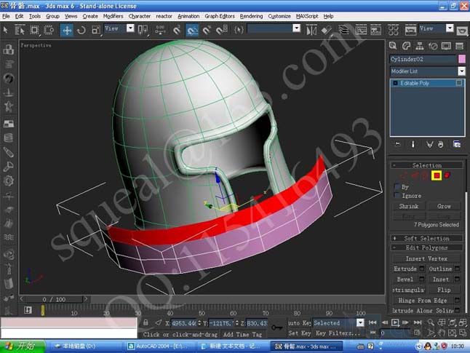Activate the Select and Scale tool
The width and height of the screenshot is (470, 353).
tap(96, 30)
